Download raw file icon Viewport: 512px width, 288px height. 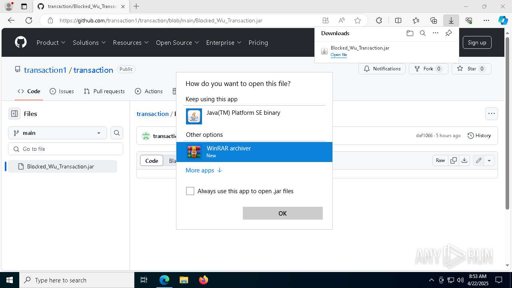(x=464, y=160)
